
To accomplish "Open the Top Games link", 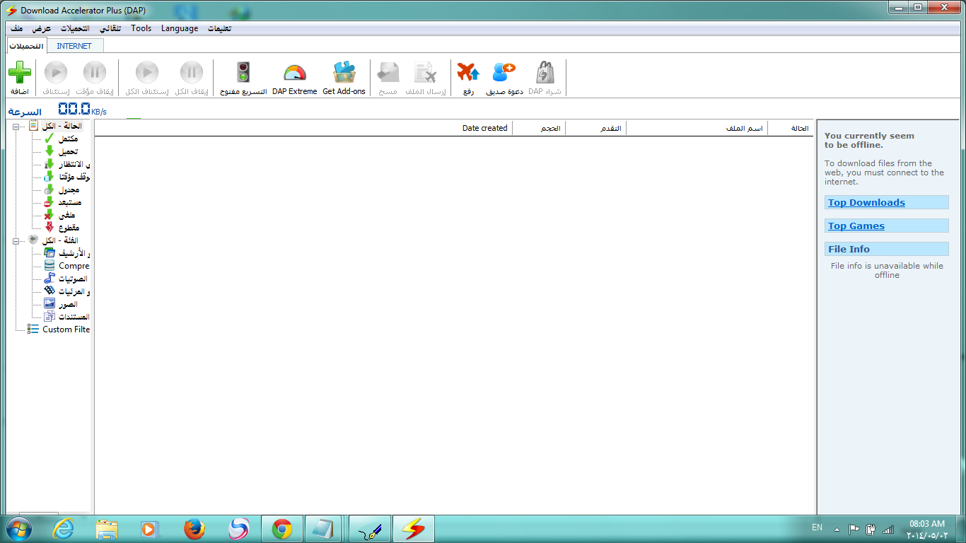I will (x=856, y=226).
